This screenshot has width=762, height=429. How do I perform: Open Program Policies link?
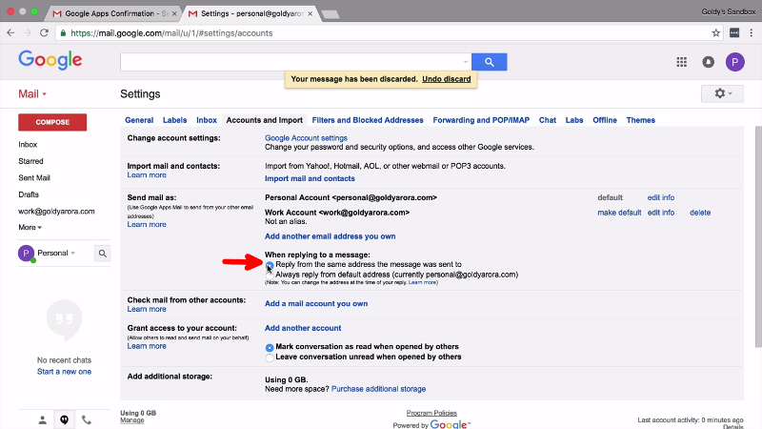[x=431, y=413]
